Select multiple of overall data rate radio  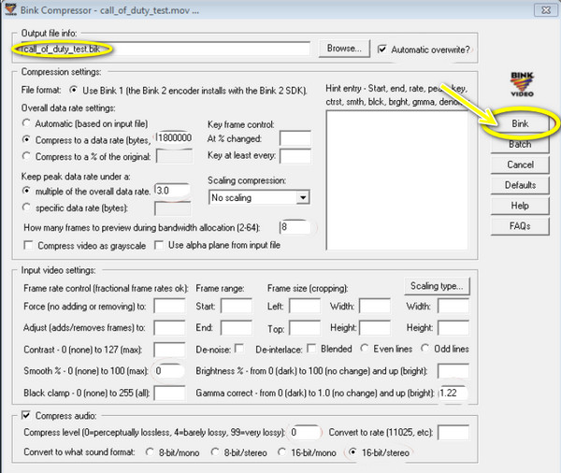pyautogui.click(x=26, y=191)
